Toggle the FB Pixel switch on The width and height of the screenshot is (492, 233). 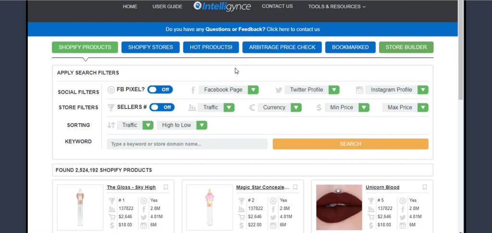point(160,90)
